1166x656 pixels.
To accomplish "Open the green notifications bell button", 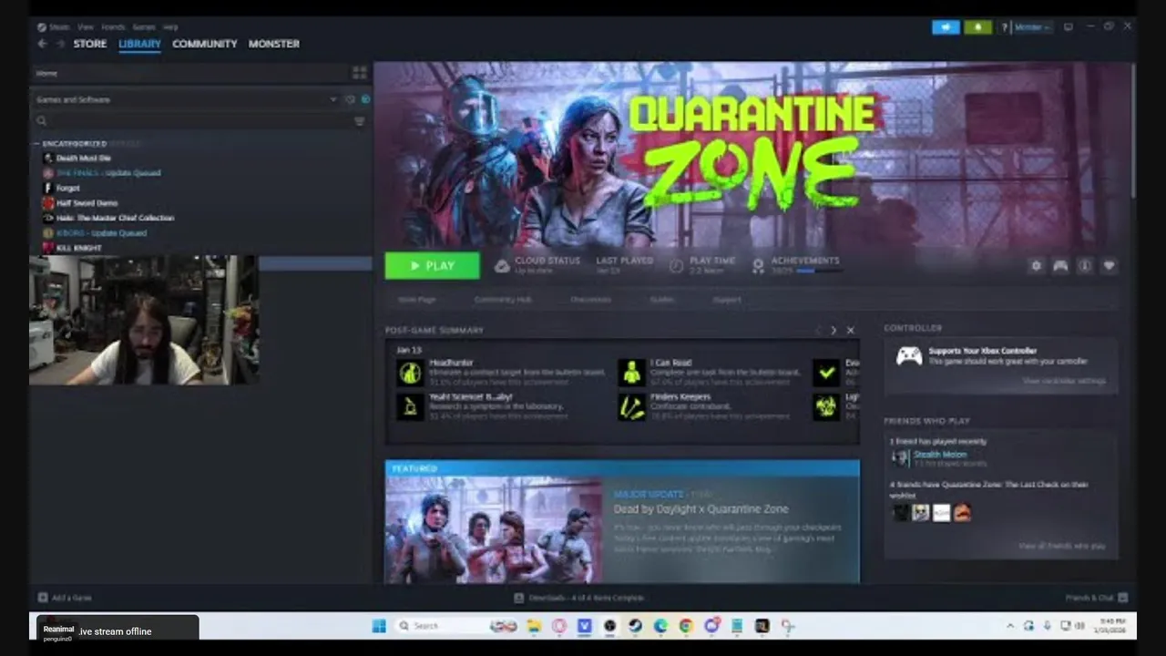I will (x=977, y=27).
